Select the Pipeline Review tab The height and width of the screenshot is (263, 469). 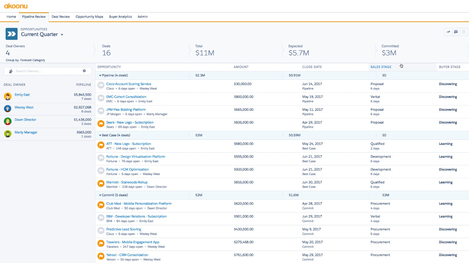[34, 17]
